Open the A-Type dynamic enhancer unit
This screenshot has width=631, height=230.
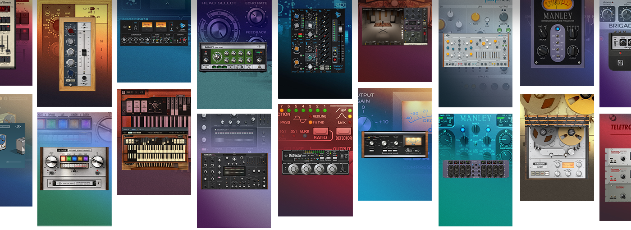(74, 168)
